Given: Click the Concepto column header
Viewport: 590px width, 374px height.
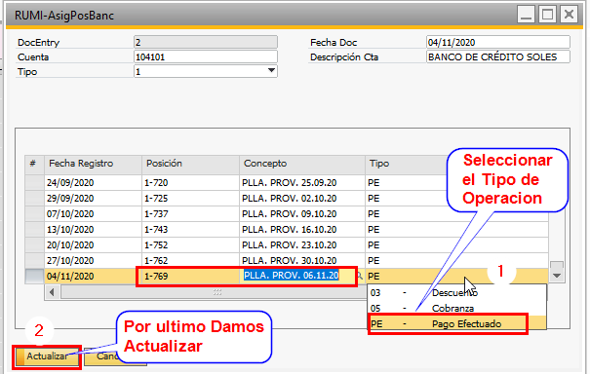Looking at the screenshot, I should click(x=301, y=164).
